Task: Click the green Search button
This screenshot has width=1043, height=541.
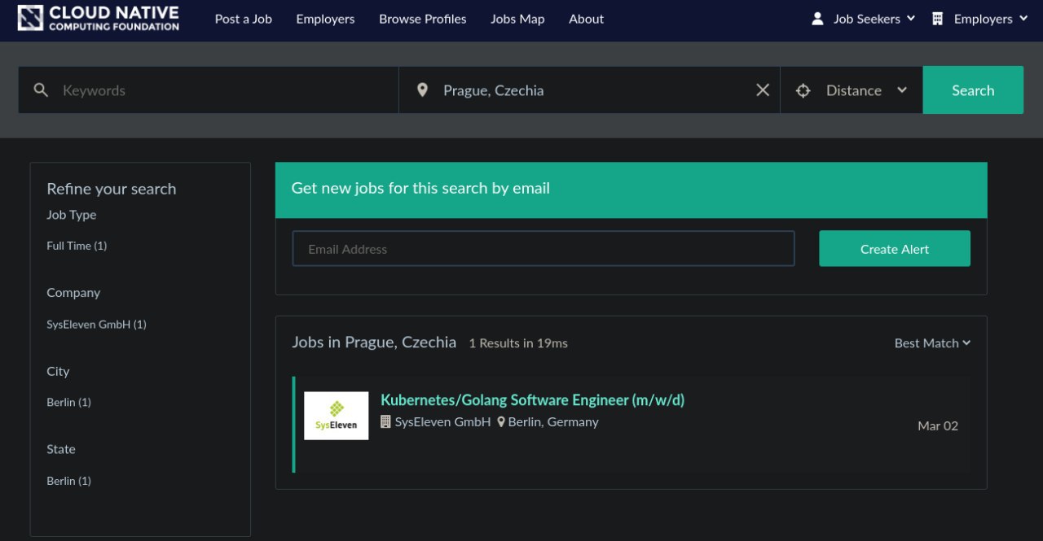Action: tap(973, 90)
